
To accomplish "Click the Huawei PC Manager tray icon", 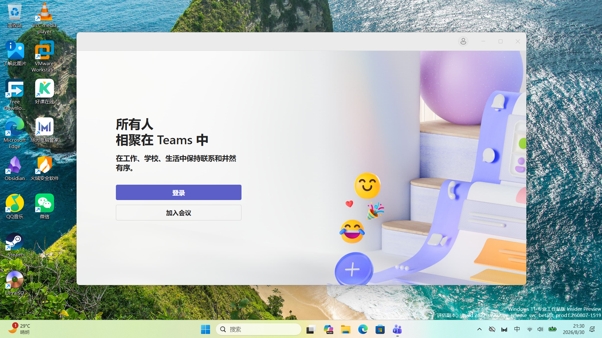I will (x=504, y=329).
